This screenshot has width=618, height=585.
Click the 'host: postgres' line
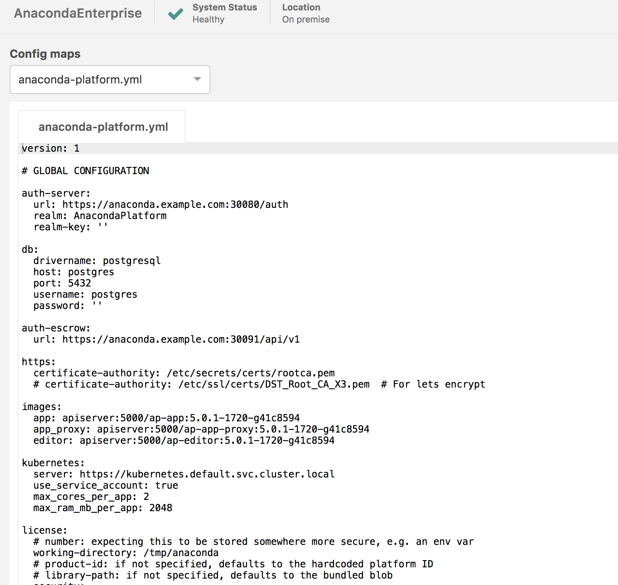(x=74, y=272)
